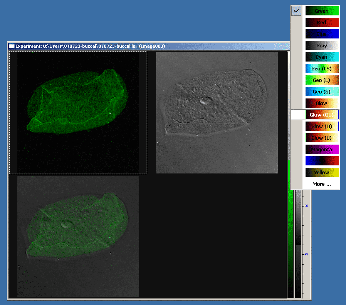Apply the Geo (L) palette

click(322, 80)
